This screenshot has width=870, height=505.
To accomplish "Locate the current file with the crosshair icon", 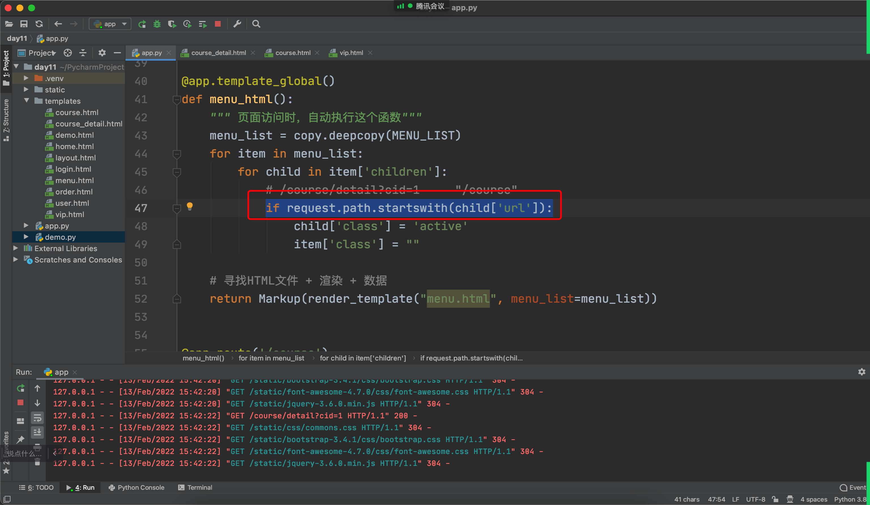I will tap(68, 52).
